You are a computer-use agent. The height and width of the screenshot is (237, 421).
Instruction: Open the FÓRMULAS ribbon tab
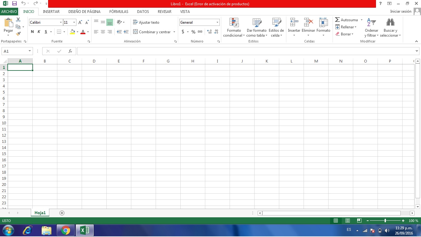[119, 11]
